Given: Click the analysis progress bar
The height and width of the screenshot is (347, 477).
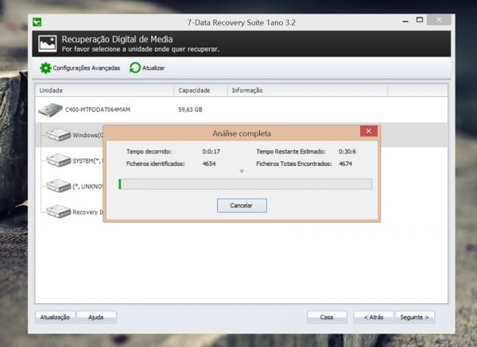Looking at the screenshot, I should (245, 184).
